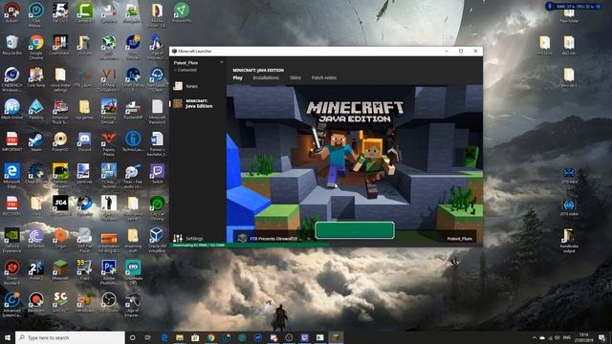Select the GeForce Experience desktop icon

[x=11, y=240]
